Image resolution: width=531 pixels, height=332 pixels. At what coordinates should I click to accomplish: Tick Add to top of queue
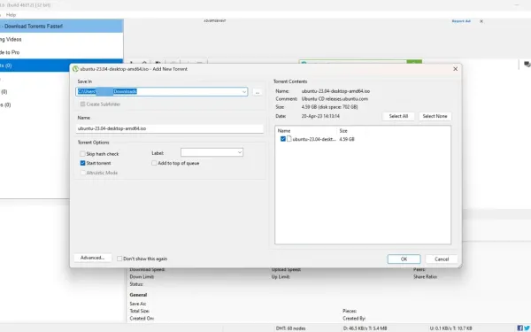(154, 163)
